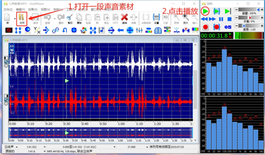The image size is (265, 155).
Task: Increase balance with plus button
Action: click(x=262, y=17)
